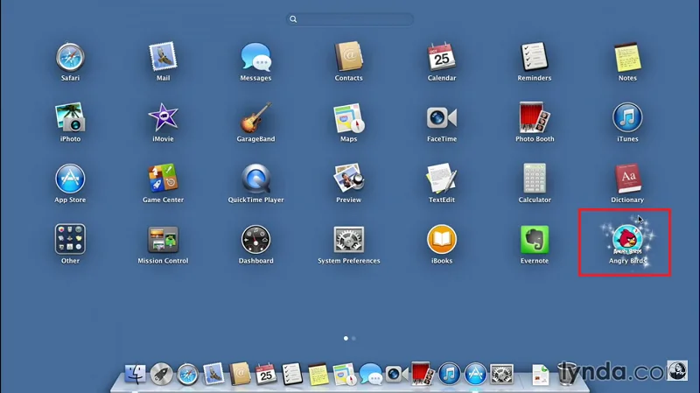Open the Other apps folder

70,239
